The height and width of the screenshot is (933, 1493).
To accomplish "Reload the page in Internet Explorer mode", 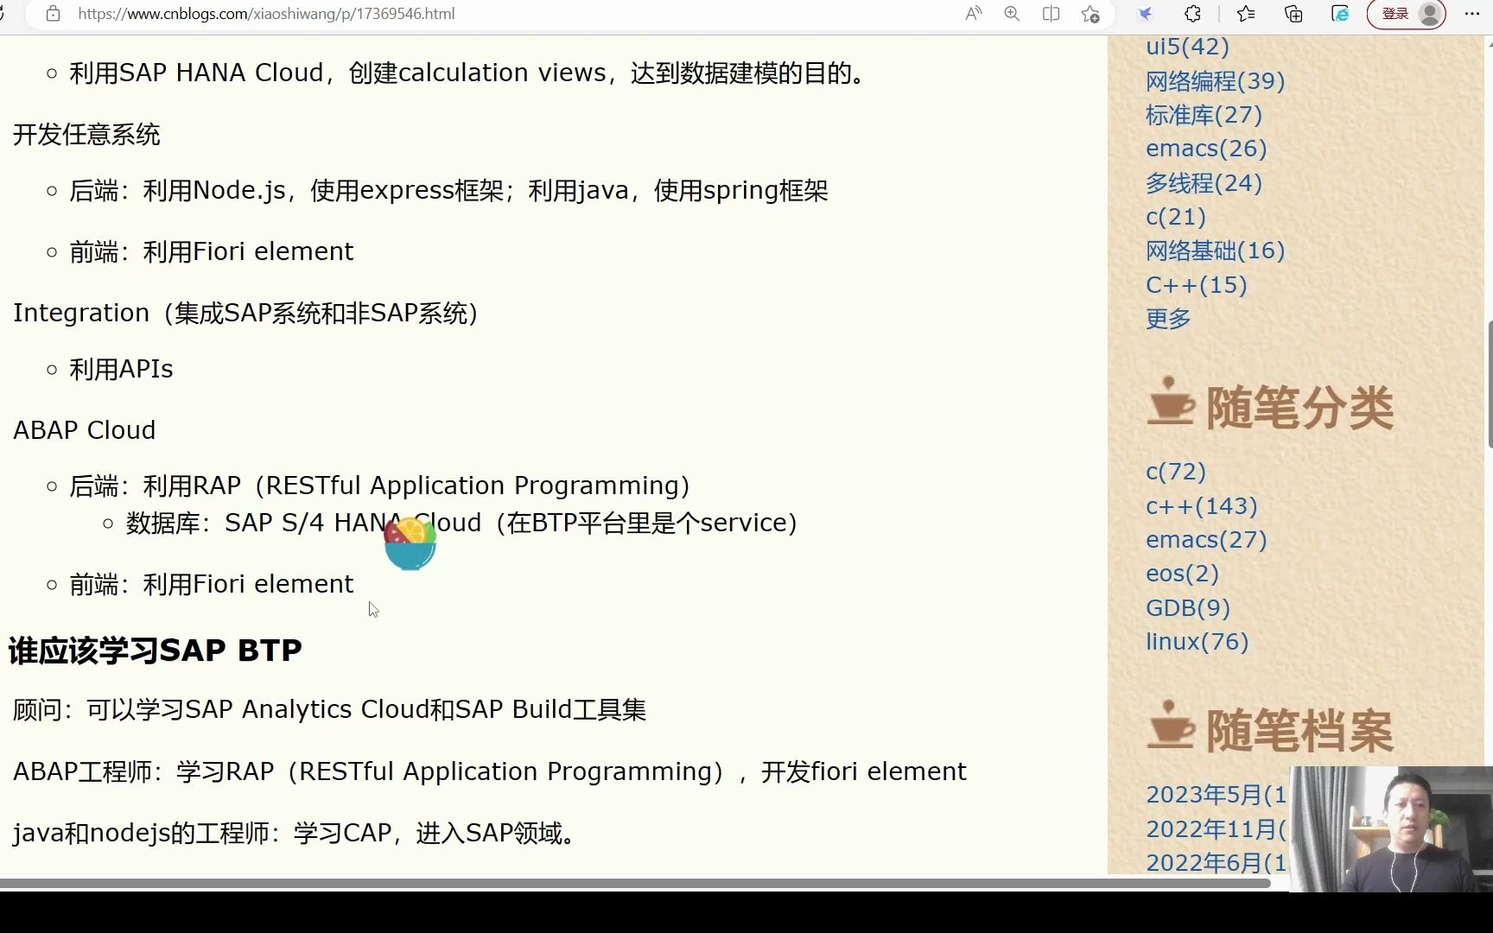I will [x=1340, y=14].
